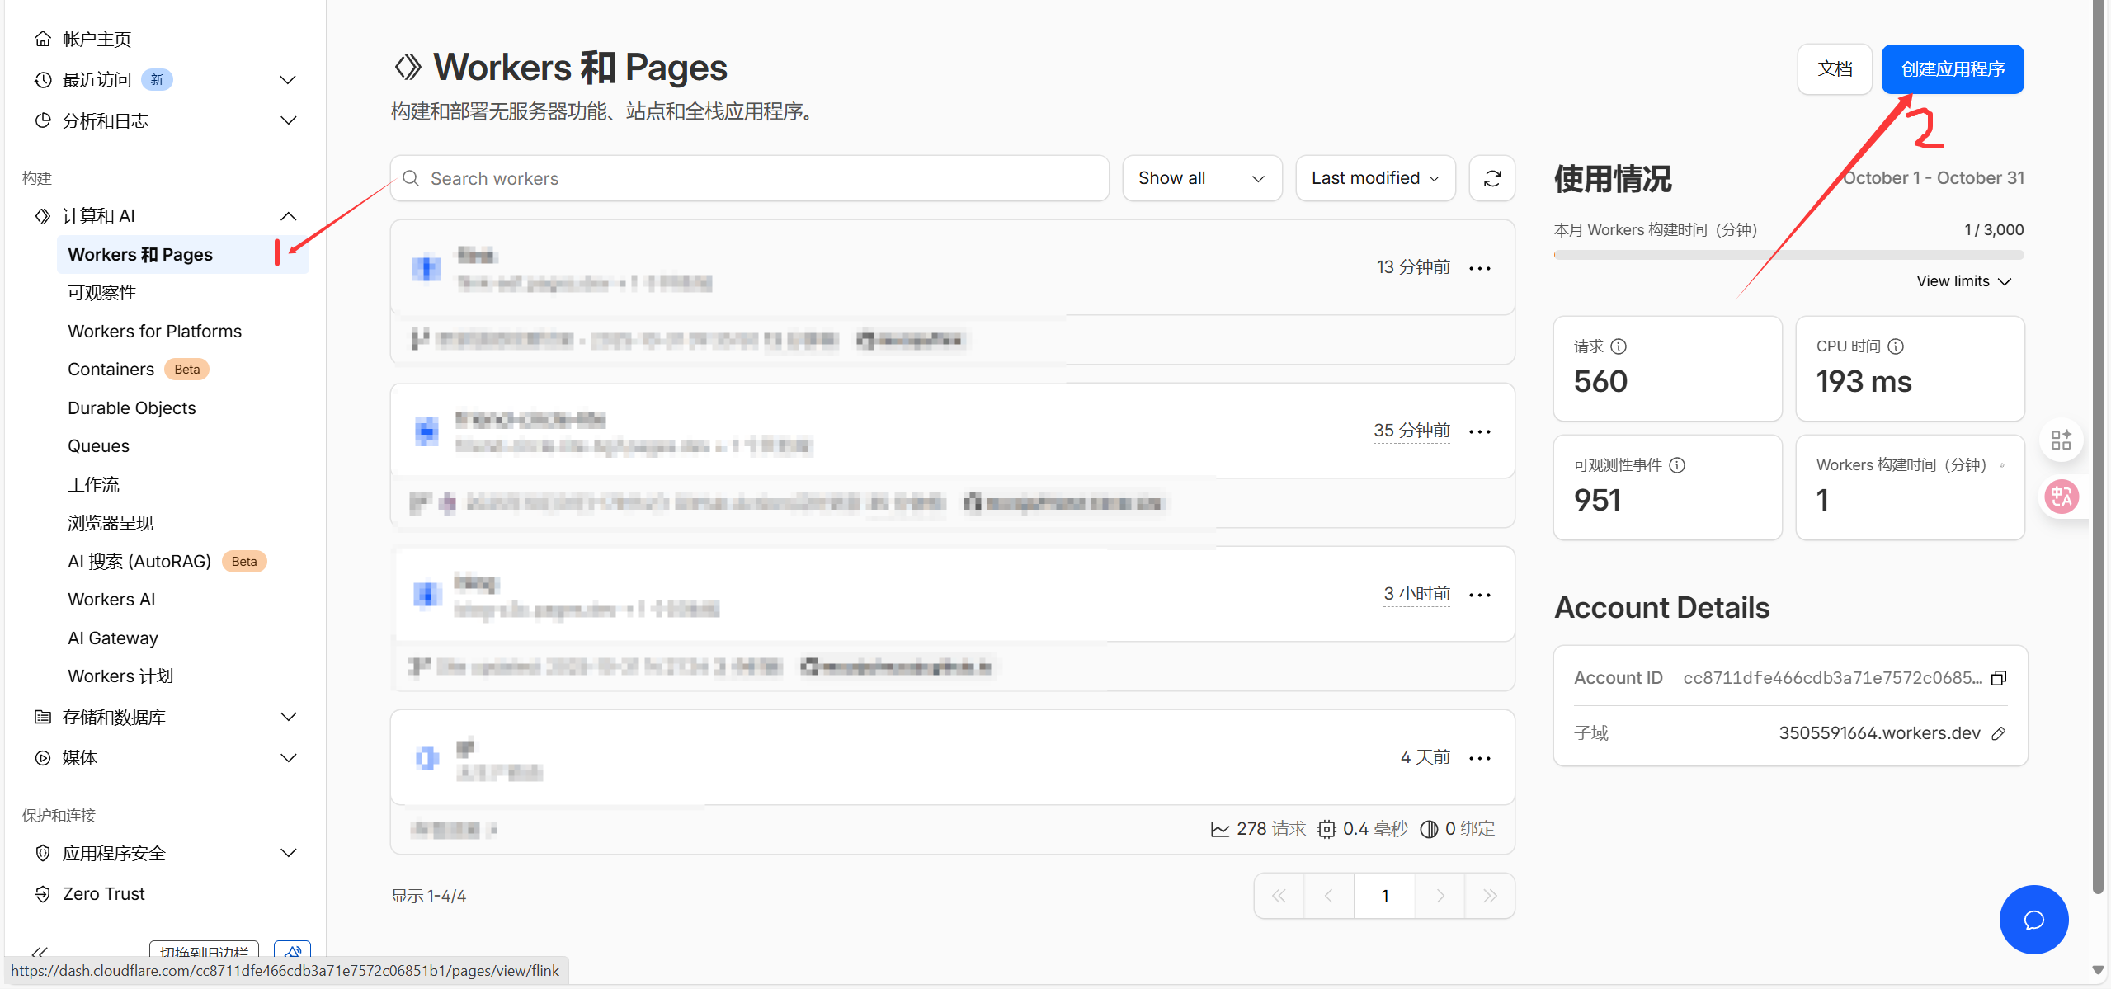2111x989 pixels.
Task: Open three-dot menu for 13 分钟前 worker
Action: (1480, 268)
